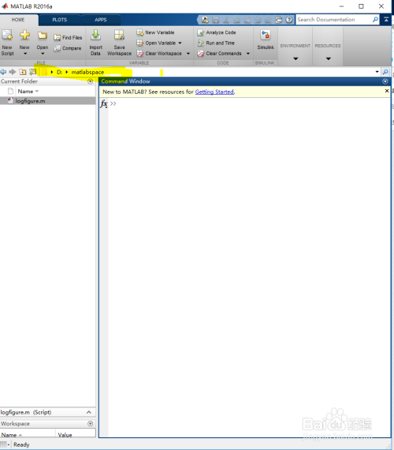Click inside the Search Documentation field
This screenshot has height=450, width=394.
click(334, 20)
